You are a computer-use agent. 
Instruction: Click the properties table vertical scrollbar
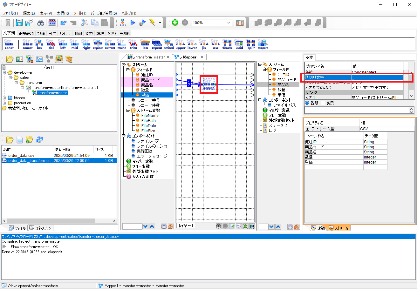(412, 84)
